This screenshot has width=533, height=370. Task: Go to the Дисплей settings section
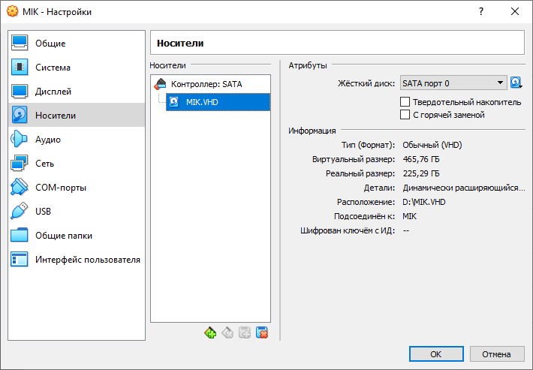[53, 92]
